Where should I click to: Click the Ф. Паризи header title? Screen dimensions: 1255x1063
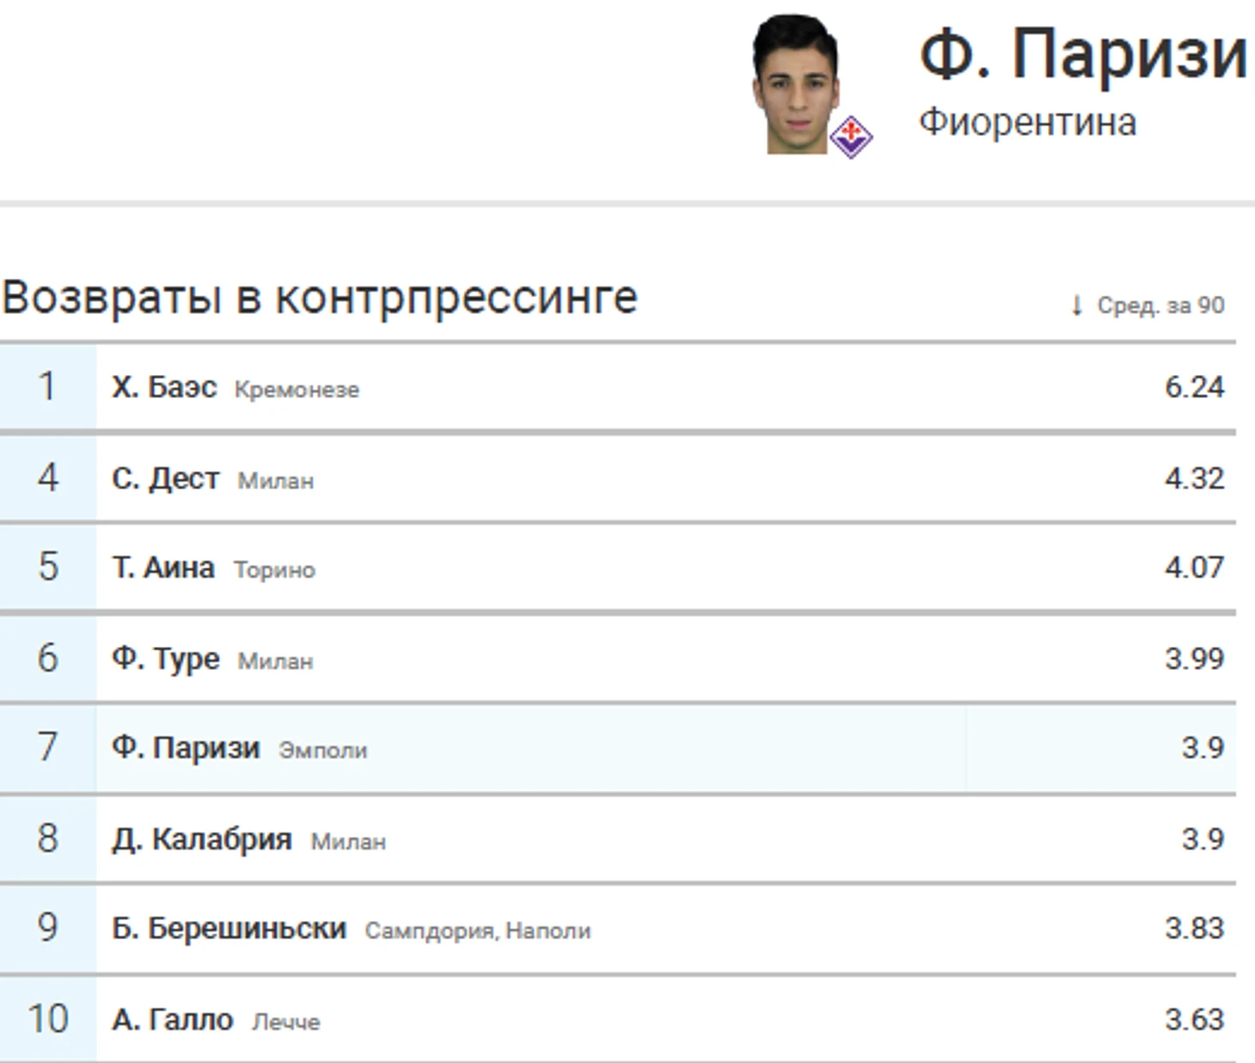point(1083,53)
